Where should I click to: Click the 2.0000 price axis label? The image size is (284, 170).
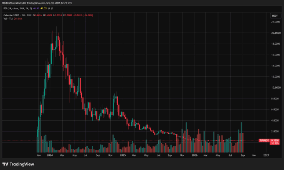click(275, 132)
